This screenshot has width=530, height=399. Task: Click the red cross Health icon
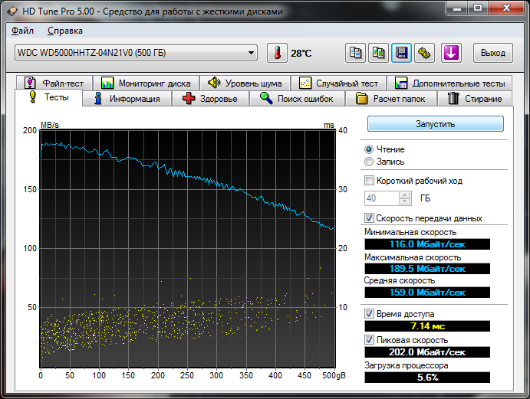tap(189, 99)
